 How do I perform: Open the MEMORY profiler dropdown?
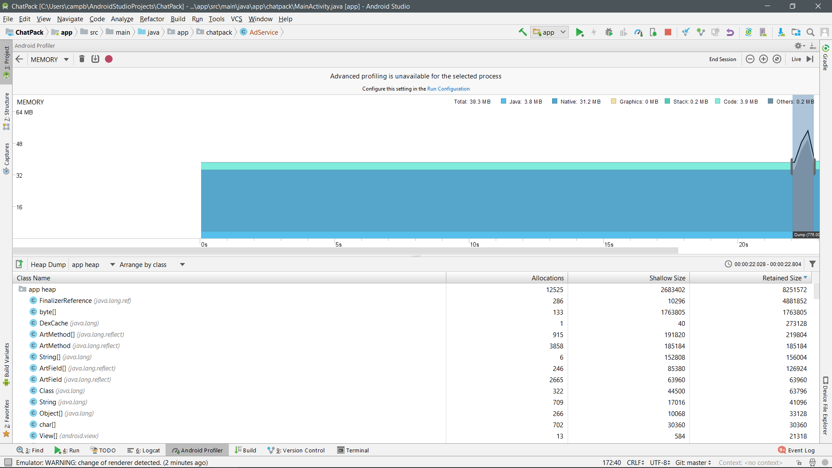click(49, 59)
